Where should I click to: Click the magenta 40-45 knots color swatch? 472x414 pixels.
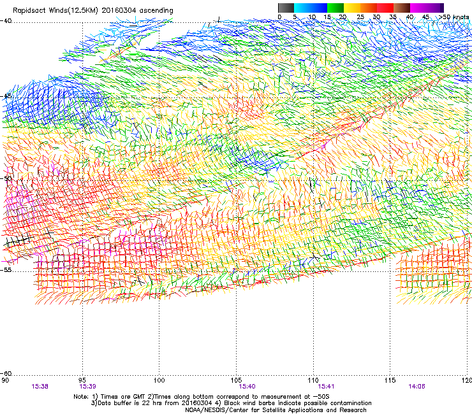point(418,8)
